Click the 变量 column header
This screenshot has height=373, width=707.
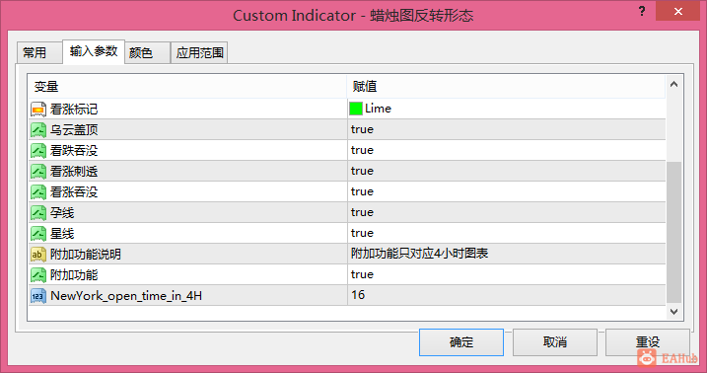click(x=187, y=86)
